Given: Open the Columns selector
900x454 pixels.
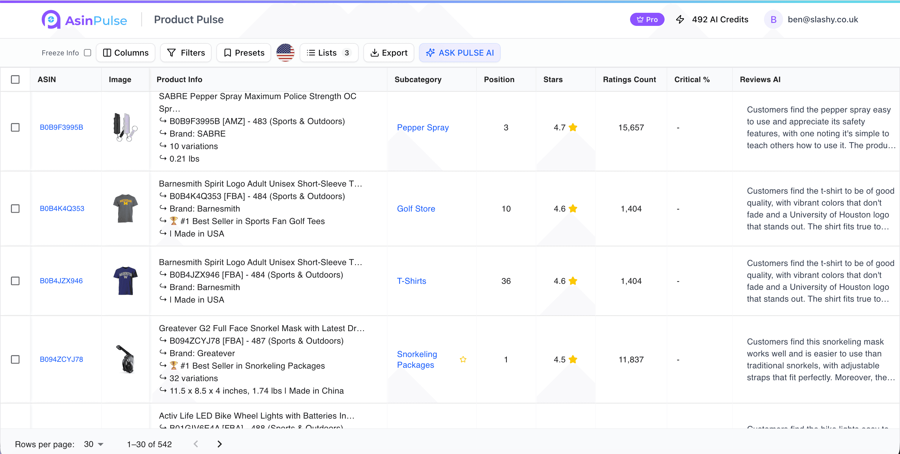Looking at the screenshot, I should tap(126, 53).
